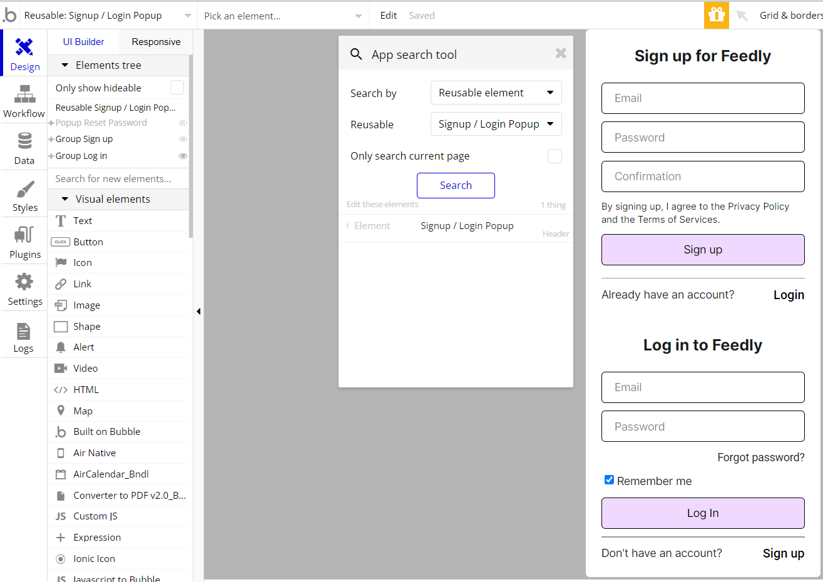
Task: Expand the Group Log in tree item
Action: (x=51, y=156)
